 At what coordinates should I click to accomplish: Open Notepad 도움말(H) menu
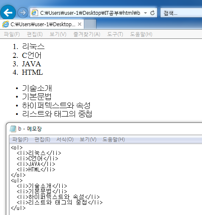113,139
